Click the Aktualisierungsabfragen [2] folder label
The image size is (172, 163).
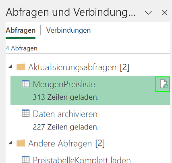pos(79,67)
